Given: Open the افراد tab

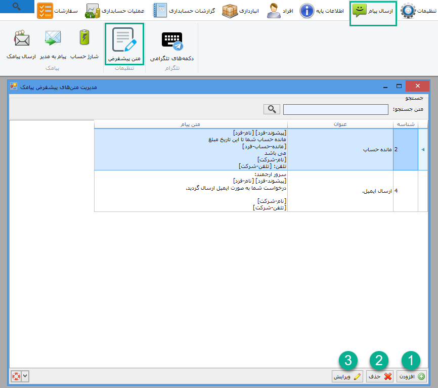Looking at the screenshot, I should point(280,11).
